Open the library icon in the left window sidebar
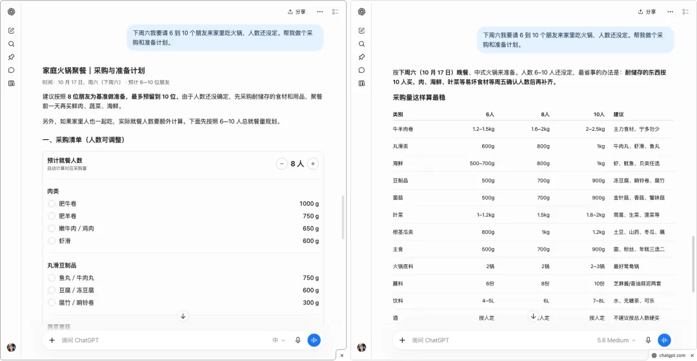 (x=12, y=83)
